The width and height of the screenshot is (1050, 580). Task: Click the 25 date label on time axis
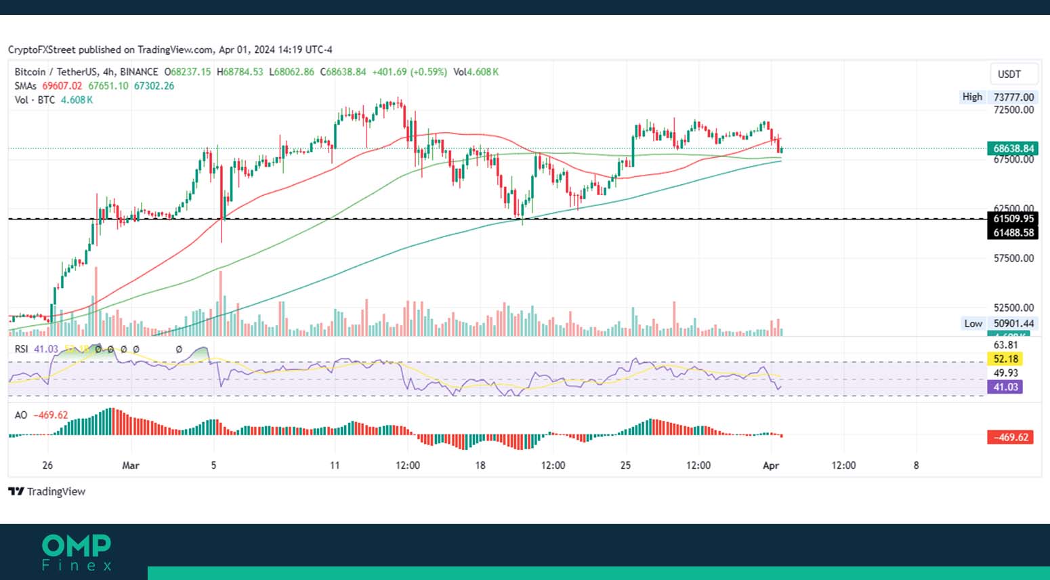pos(625,465)
